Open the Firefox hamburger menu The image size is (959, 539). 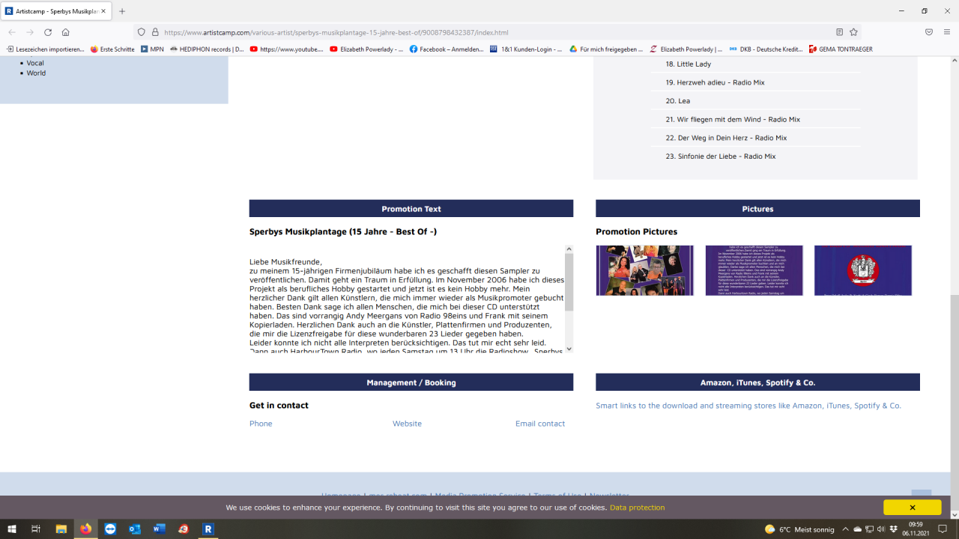click(947, 32)
